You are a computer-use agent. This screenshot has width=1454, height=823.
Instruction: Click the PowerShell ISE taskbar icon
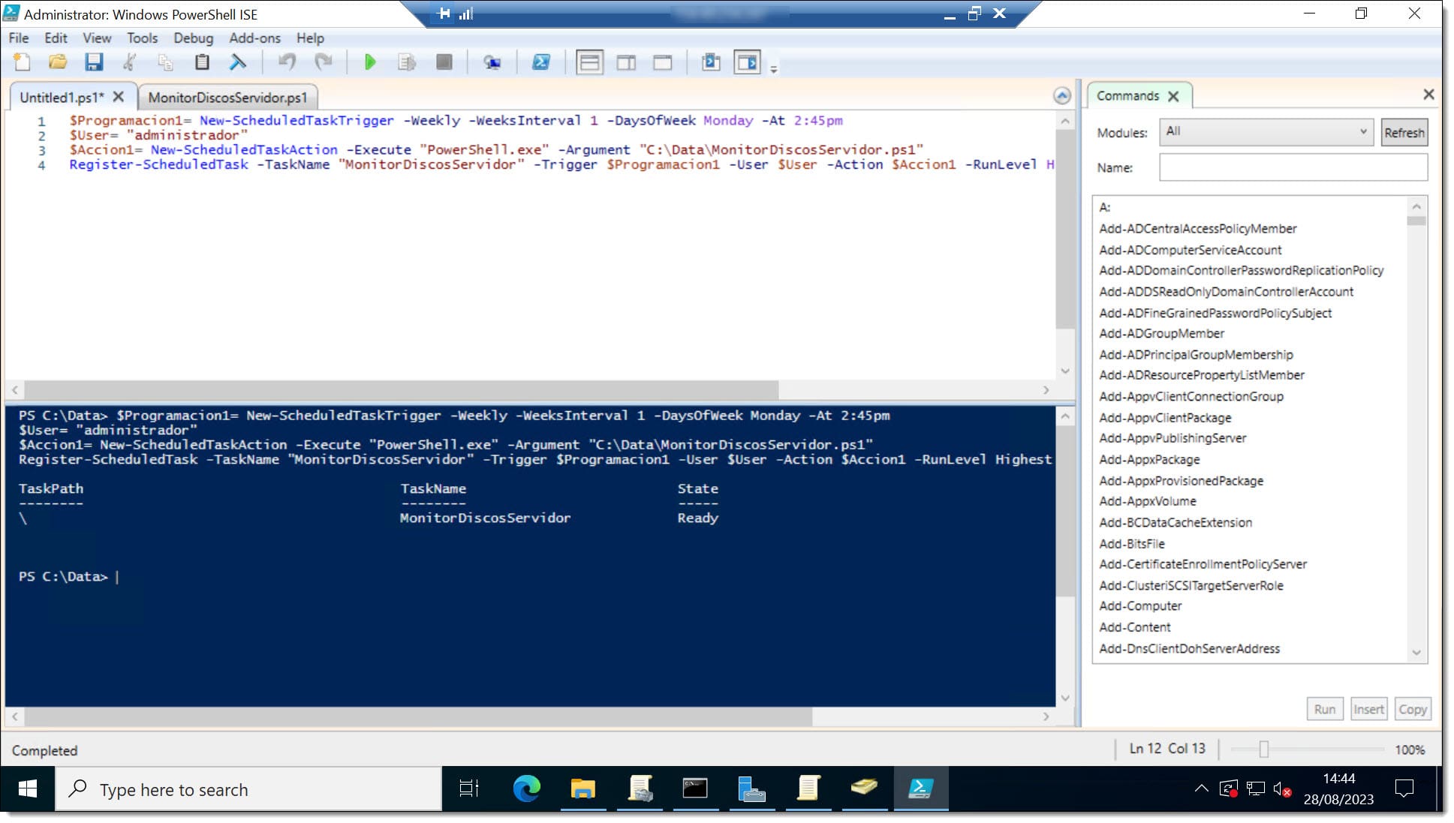tap(920, 789)
